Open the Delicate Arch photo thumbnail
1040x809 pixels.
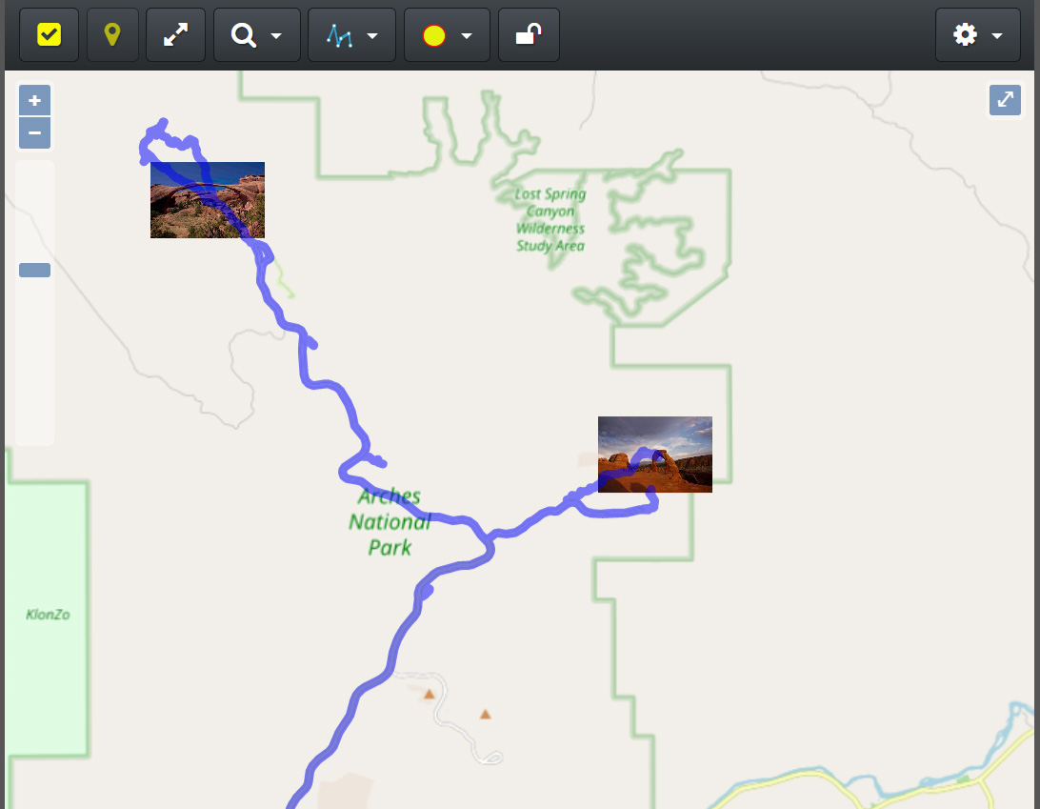pos(655,455)
